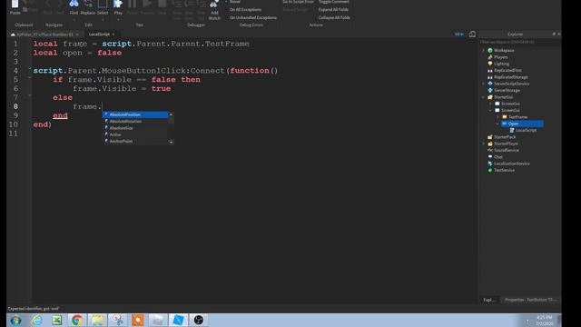Image resolution: width=581 pixels, height=327 pixels.
Task: Click Expand All Folds
Action: pyautogui.click(x=333, y=10)
